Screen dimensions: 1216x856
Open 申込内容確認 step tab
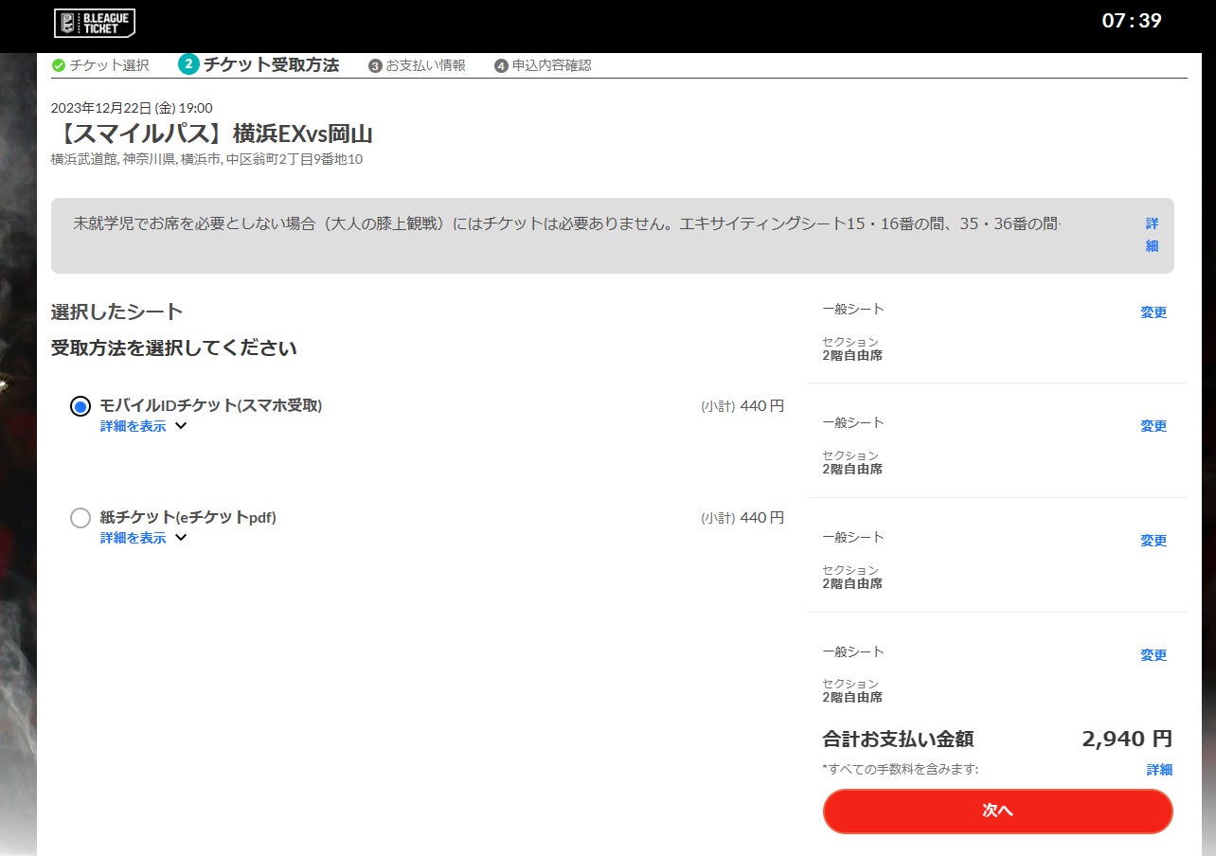pos(551,65)
